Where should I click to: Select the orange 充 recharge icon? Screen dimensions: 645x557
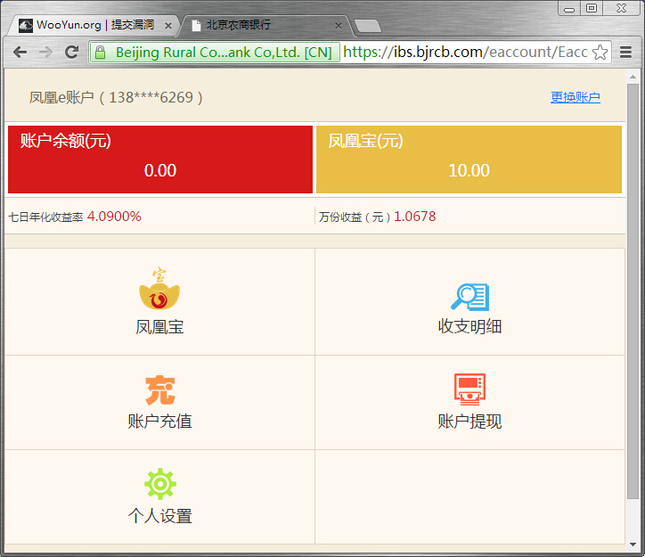[160, 390]
